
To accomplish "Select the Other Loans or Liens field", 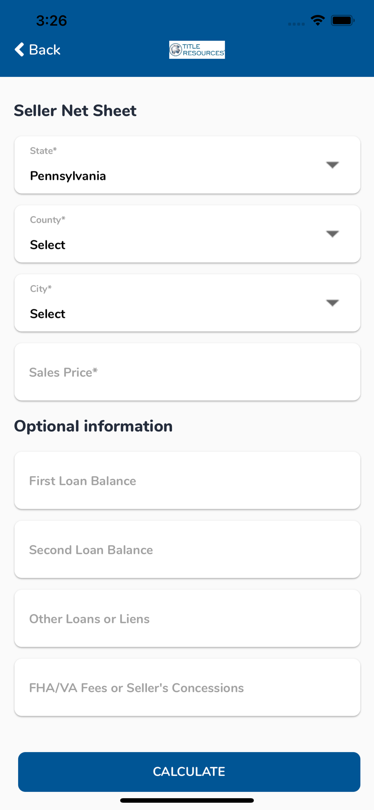I will pyautogui.click(x=187, y=618).
